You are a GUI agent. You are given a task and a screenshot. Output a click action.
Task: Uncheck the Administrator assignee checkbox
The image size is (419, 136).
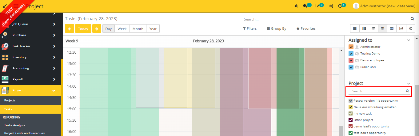point(351,47)
